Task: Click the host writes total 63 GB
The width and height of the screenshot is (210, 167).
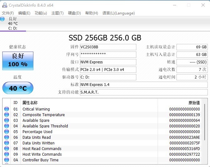Action: [192, 55]
